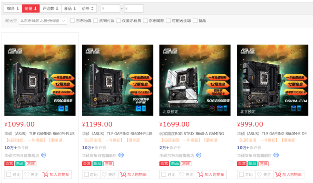Image resolution: width=313 pixels, height=183 pixels.
Task: Sort results by 评论数
Action: click(50, 9)
